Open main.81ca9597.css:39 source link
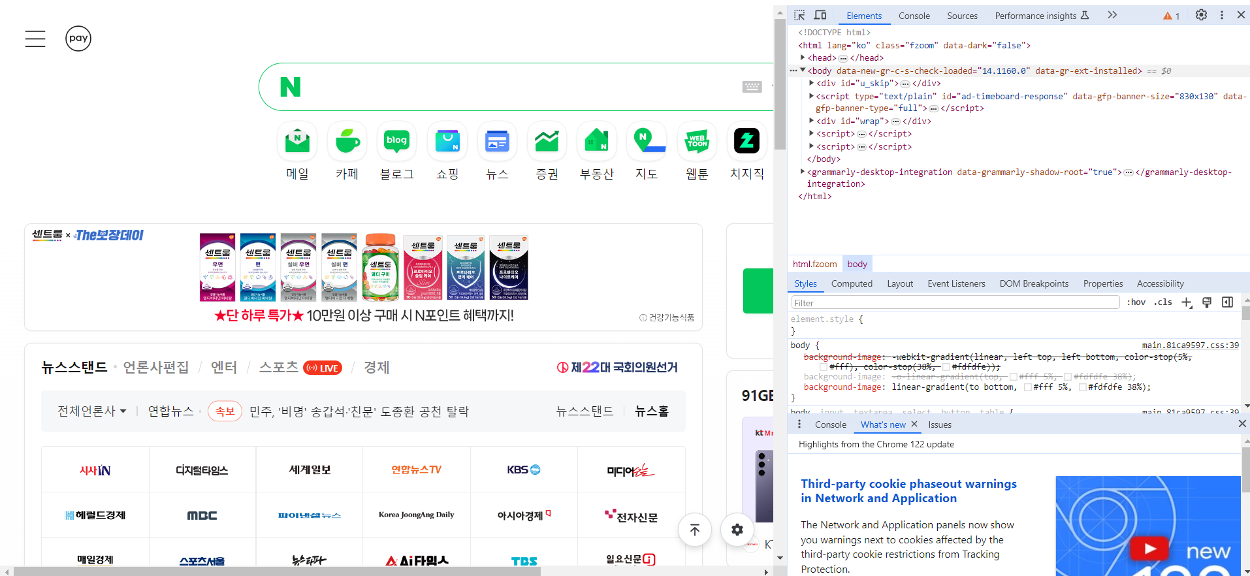1250x576 pixels. pos(1190,345)
